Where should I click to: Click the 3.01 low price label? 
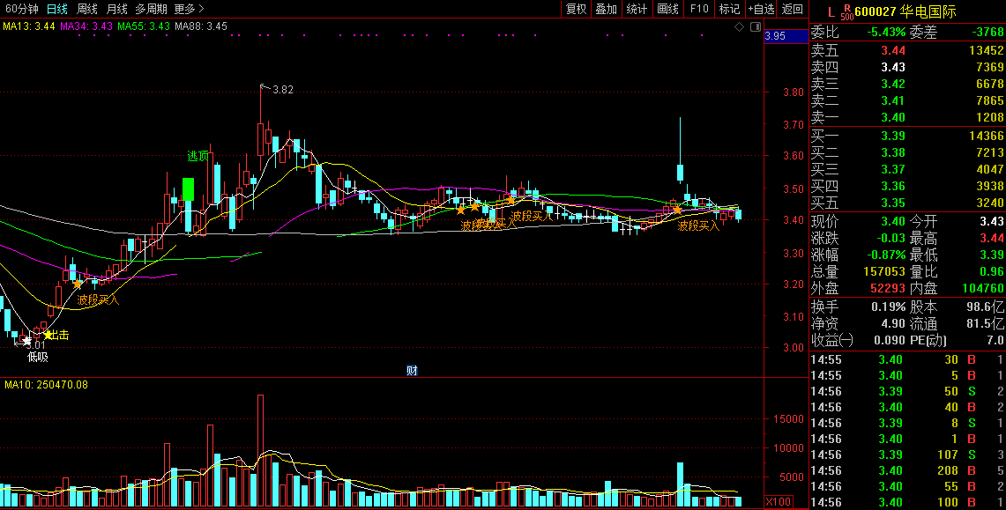[36, 345]
